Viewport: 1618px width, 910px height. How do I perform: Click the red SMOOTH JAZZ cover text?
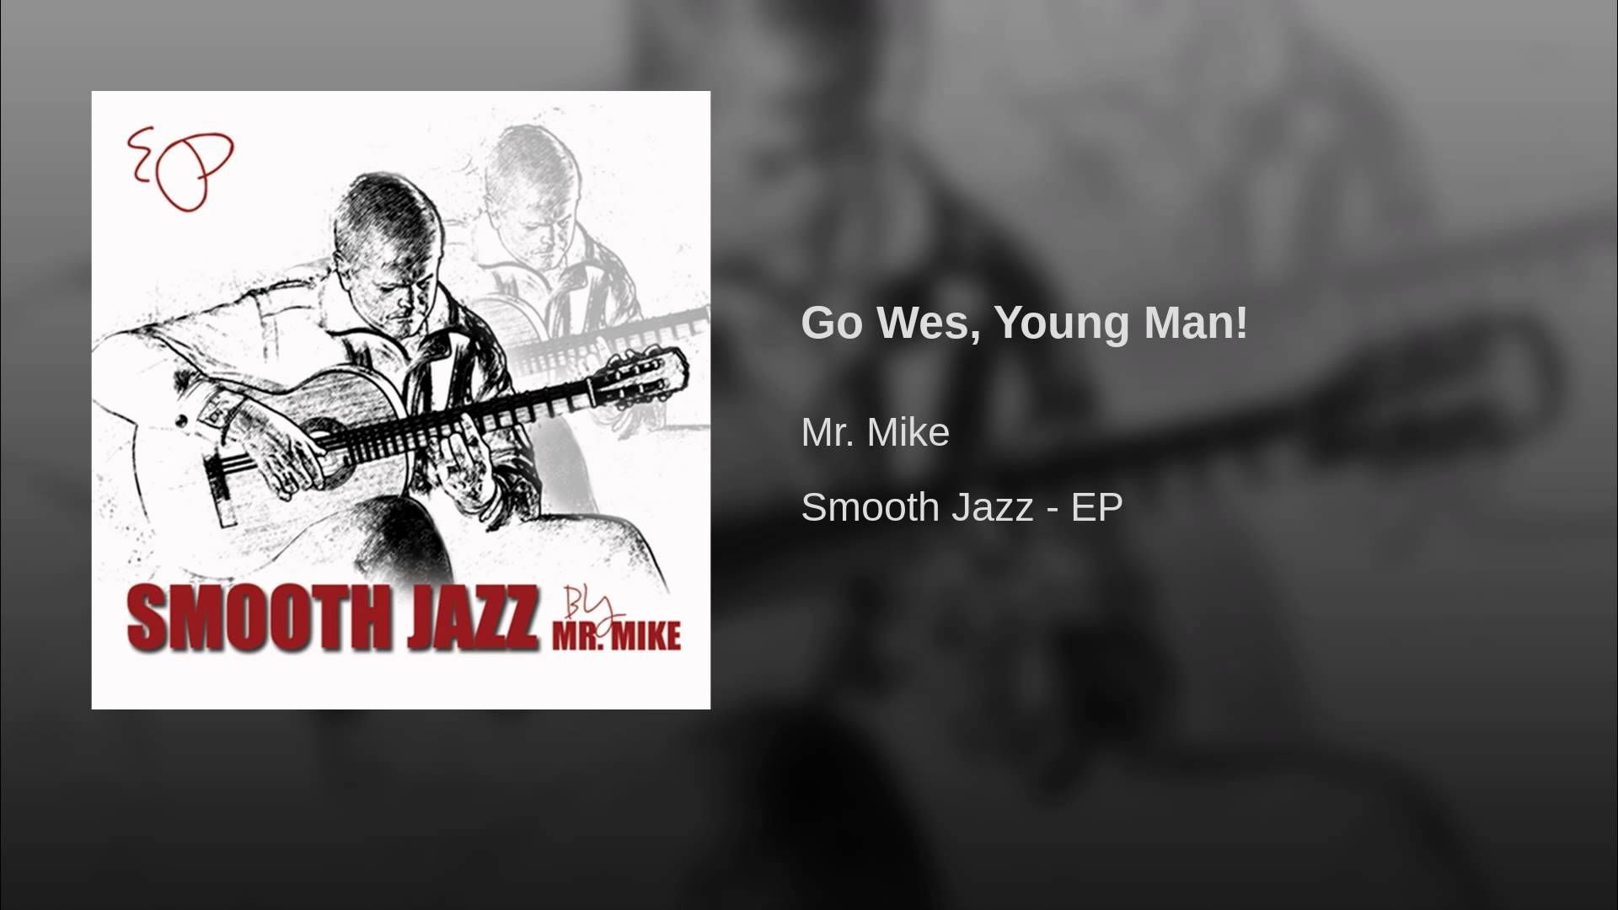coord(332,617)
